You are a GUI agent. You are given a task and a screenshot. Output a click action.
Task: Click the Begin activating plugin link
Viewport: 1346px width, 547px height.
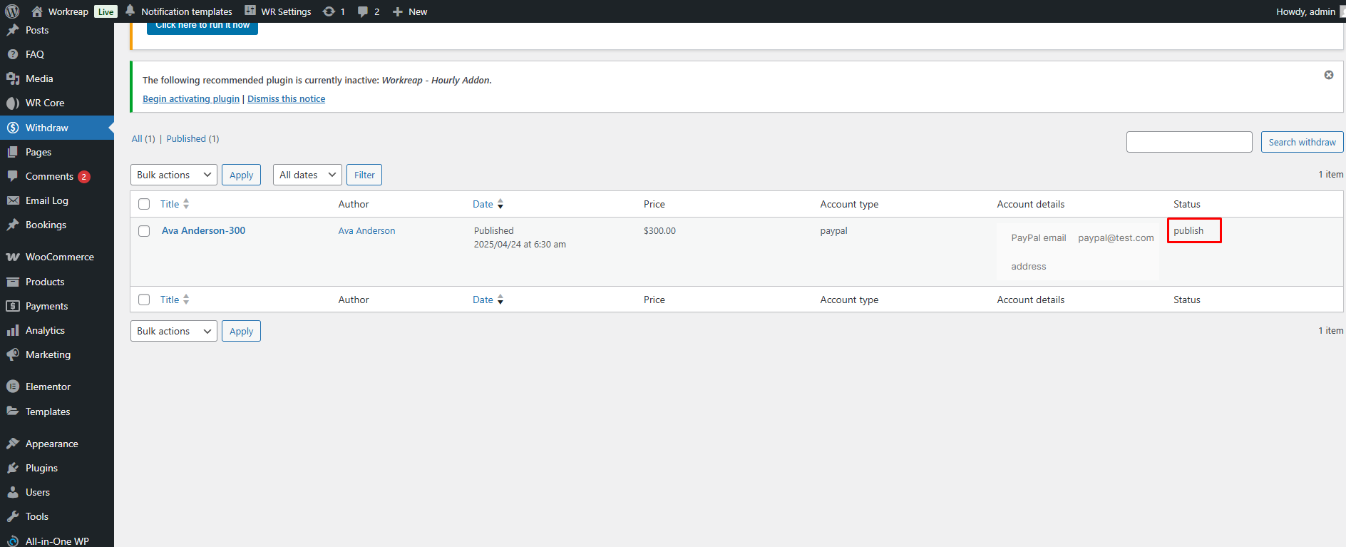pyautogui.click(x=191, y=99)
